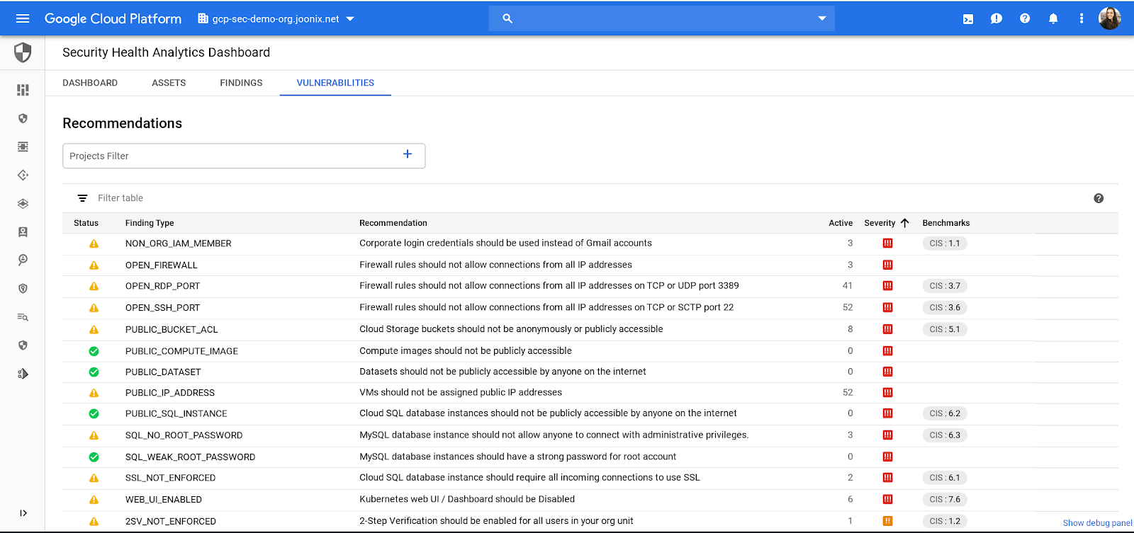Image resolution: width=1134 pixels, height=533 pixels.
Task: Open the second sidebar shield icon
Action: [23, 118]
